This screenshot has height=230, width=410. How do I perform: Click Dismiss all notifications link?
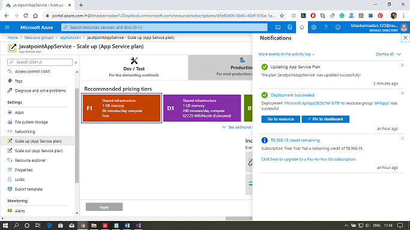[x=385, y=55]
